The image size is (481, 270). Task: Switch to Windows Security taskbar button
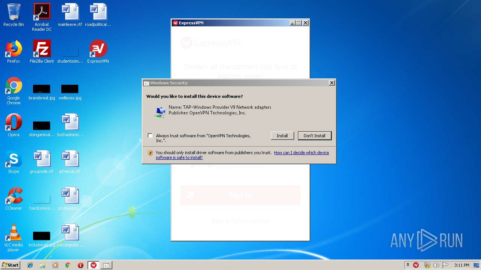pyautogui.click(x=106, y=265)
